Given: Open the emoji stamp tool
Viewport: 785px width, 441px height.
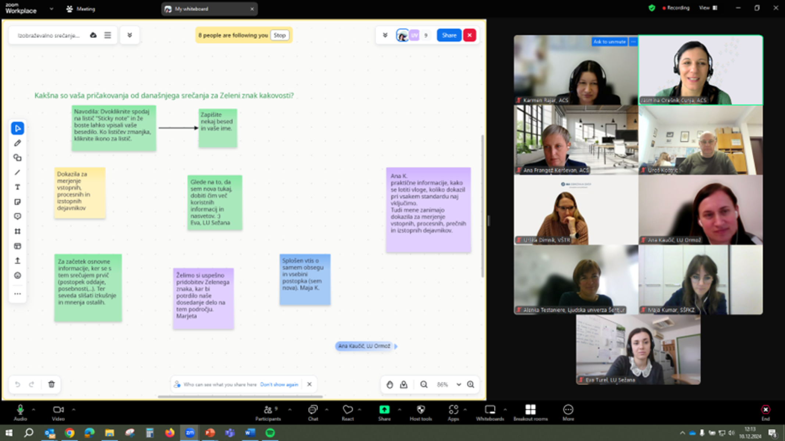Looking at the screenshot, I should click(17, 275).
